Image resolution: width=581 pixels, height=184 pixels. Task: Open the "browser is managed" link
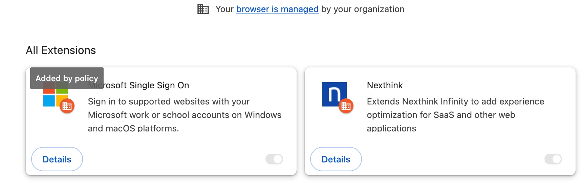[277, 9]
